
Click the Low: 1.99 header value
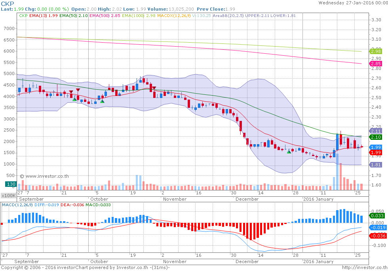134,9
